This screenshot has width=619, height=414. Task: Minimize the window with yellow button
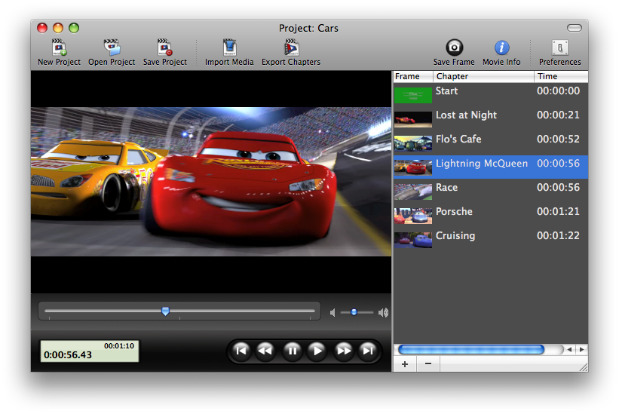point(58,28)
